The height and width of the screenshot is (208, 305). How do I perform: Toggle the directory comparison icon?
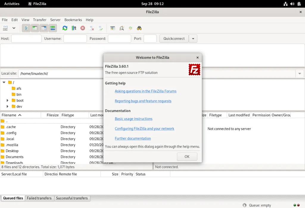pos(122,28)
